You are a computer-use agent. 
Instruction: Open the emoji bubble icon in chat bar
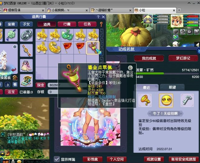pos(19,161)
